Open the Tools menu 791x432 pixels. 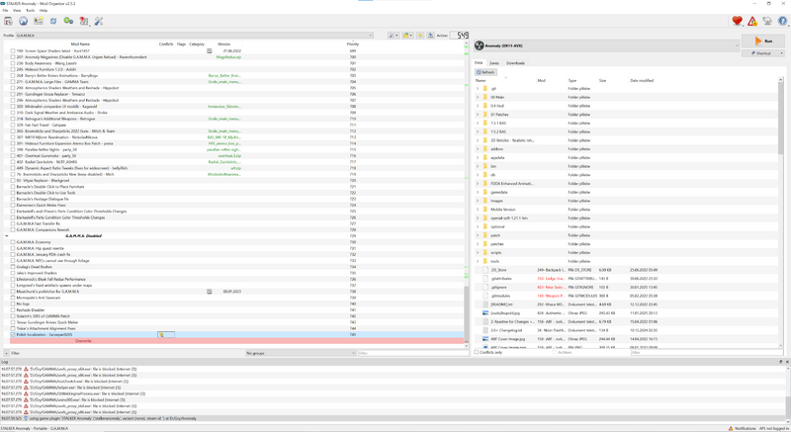pyautogui.click(x=31, y=10)
